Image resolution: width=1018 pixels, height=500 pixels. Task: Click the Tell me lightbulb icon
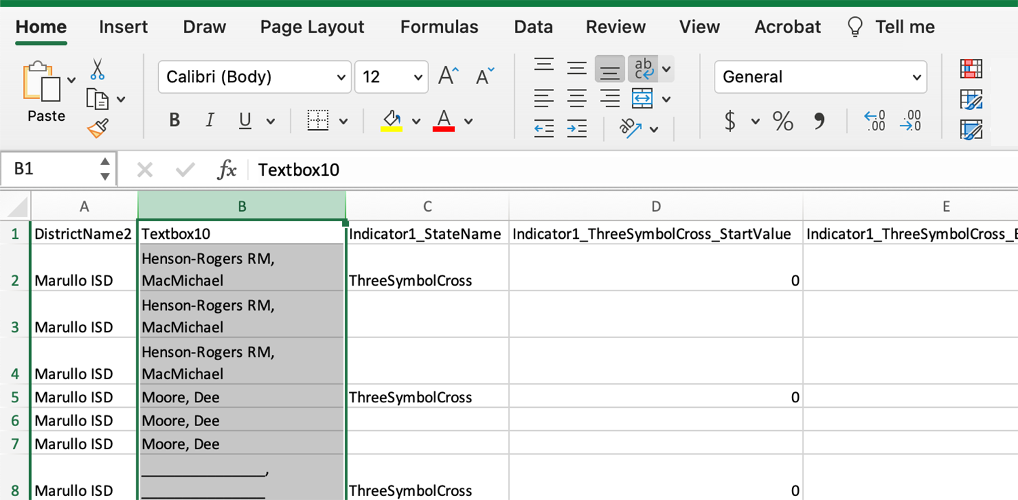click(855, 27)
